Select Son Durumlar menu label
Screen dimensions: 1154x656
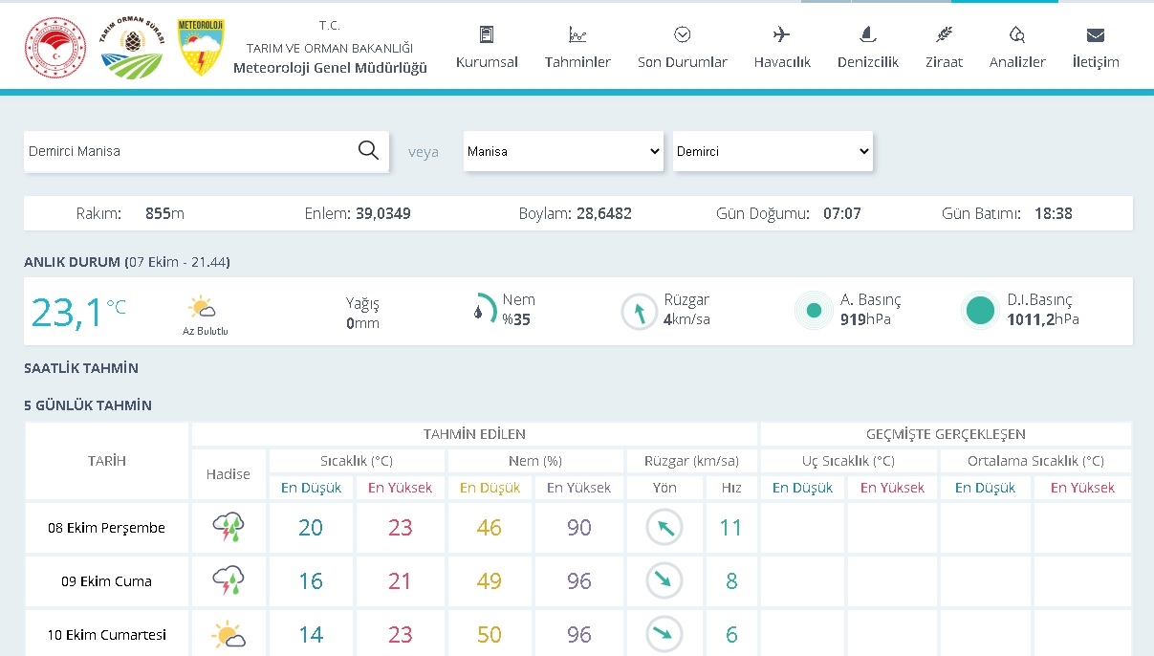point(682,62)
